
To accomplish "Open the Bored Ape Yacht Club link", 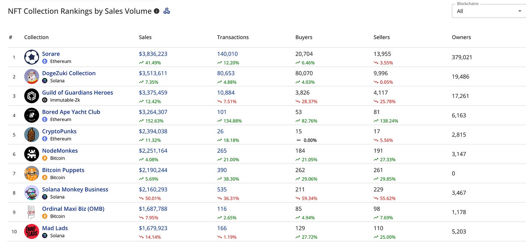I will 71,112.
